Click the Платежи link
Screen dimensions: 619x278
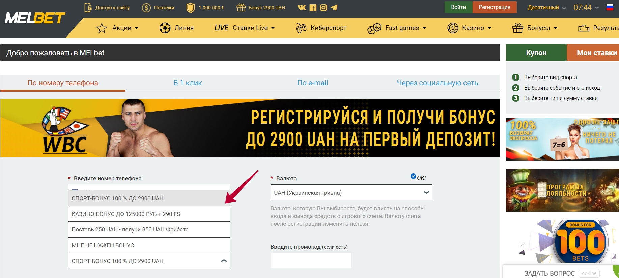(164, 7)
